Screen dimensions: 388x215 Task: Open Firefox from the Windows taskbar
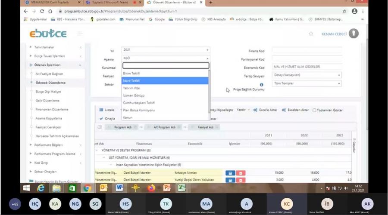pos(151,188)
